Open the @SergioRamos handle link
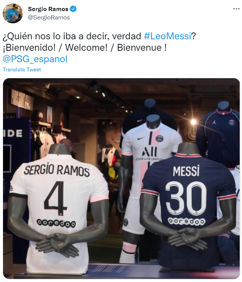Image resolution: width=242 pixels, height=282 pixels. tap(49, 18)
